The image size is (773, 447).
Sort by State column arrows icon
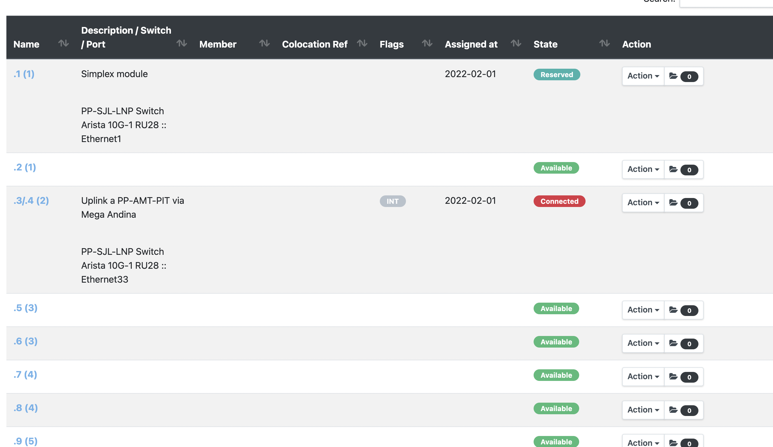604,43
